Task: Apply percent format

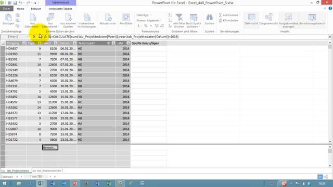Action: 146,26
